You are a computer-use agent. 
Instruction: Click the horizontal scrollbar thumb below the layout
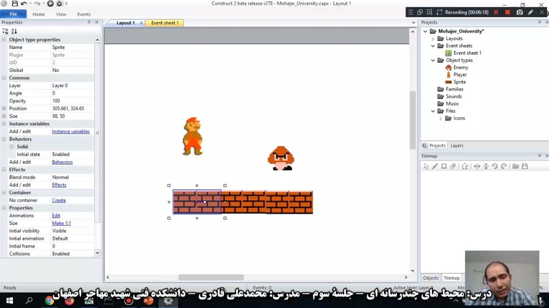[x=211, y=277]
